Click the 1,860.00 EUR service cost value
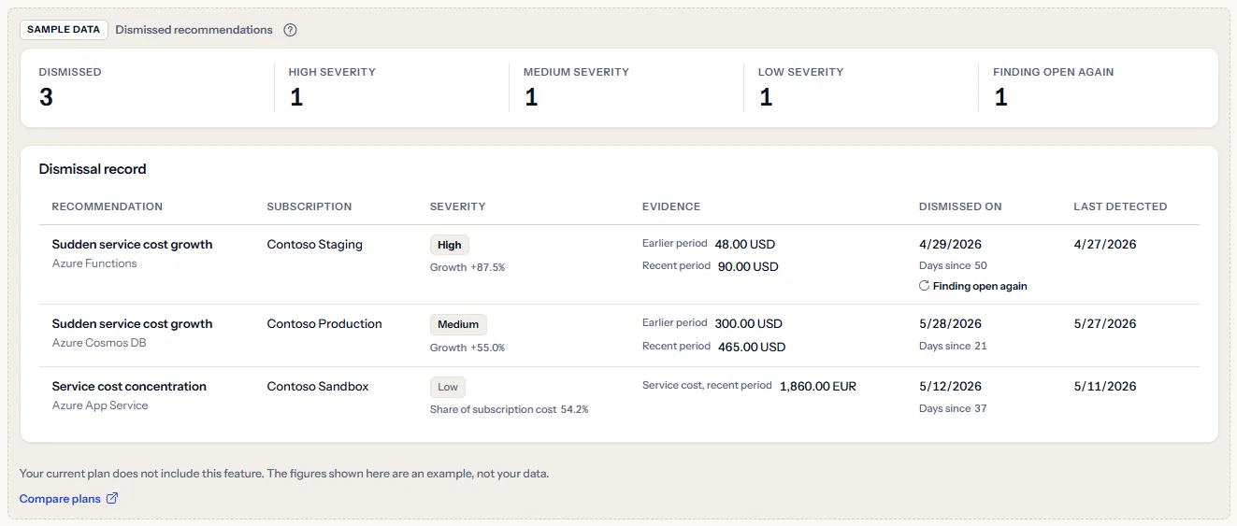Image resolution: width=1237 pixels, height=526 pixels. pyautogui.click(x=818, y=387)
